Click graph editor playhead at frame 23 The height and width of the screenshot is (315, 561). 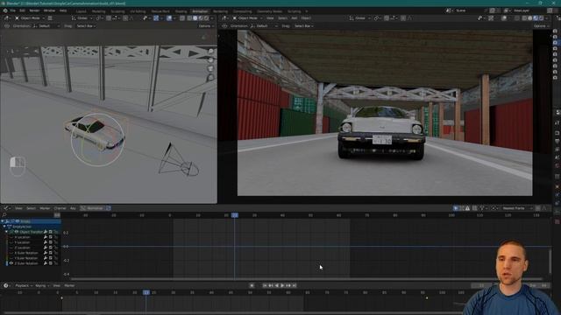(235, 215)
